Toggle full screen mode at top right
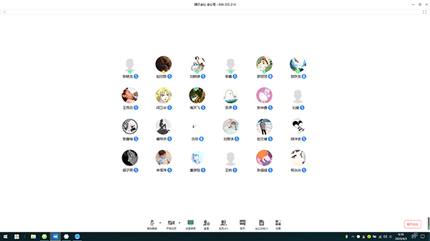The width and height of the screenshot is (430, 241). (425, 12)
